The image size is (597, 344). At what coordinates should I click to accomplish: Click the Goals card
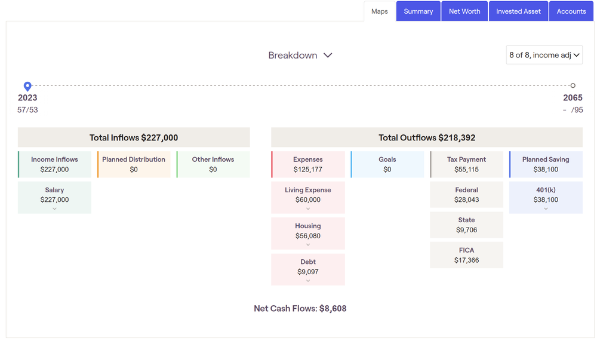pyautogui.click(x=387, y=164)
